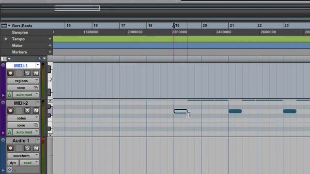
Task: Click the MIDI-1 mini keyboard octave 3 key
Action: coord(50,79)
